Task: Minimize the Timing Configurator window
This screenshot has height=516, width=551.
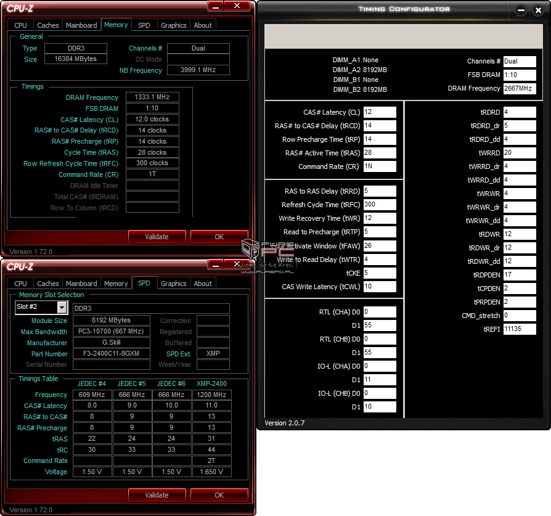Action: pyautogui.click(x=521, y=10)
